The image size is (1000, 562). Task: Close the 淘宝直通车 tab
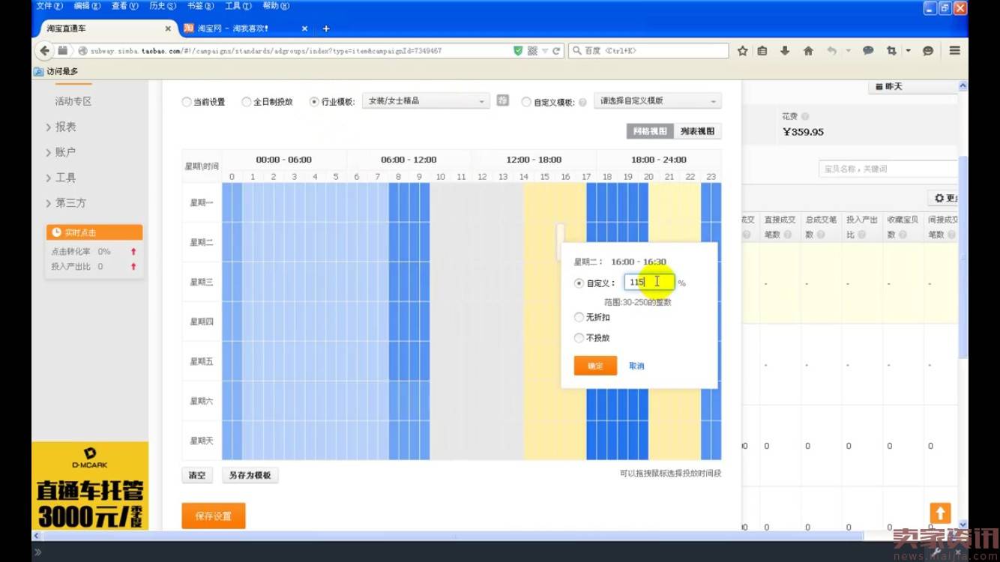point(168,28)
